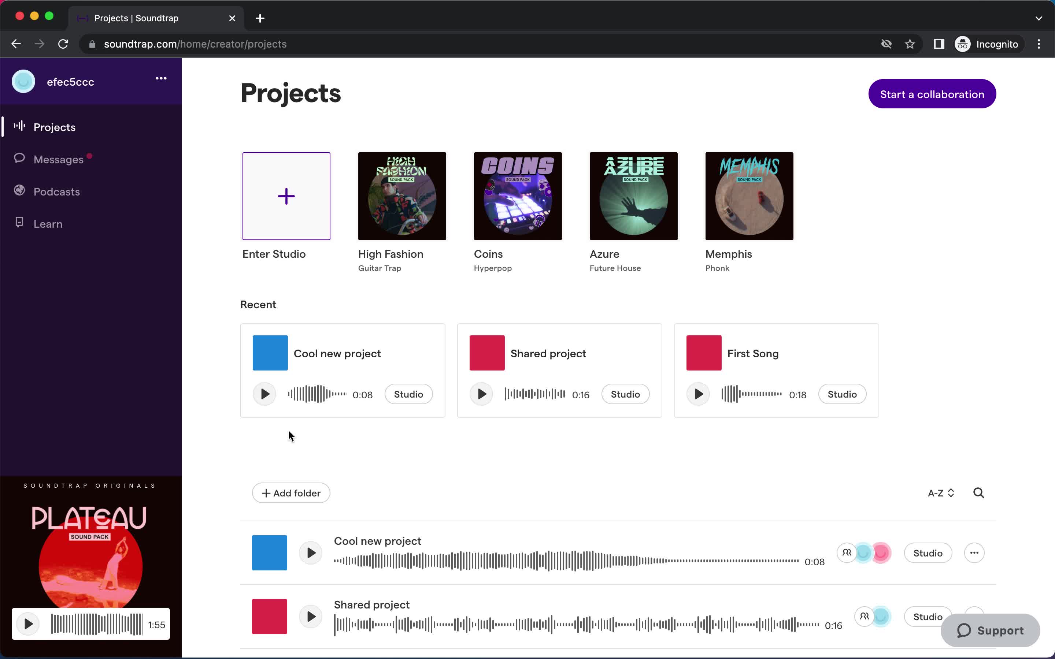Click Start a collaboration button
The height and width of the screenshot is (659, 1055).
tap(932, 93)
